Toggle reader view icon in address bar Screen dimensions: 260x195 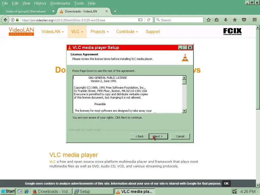140,20
